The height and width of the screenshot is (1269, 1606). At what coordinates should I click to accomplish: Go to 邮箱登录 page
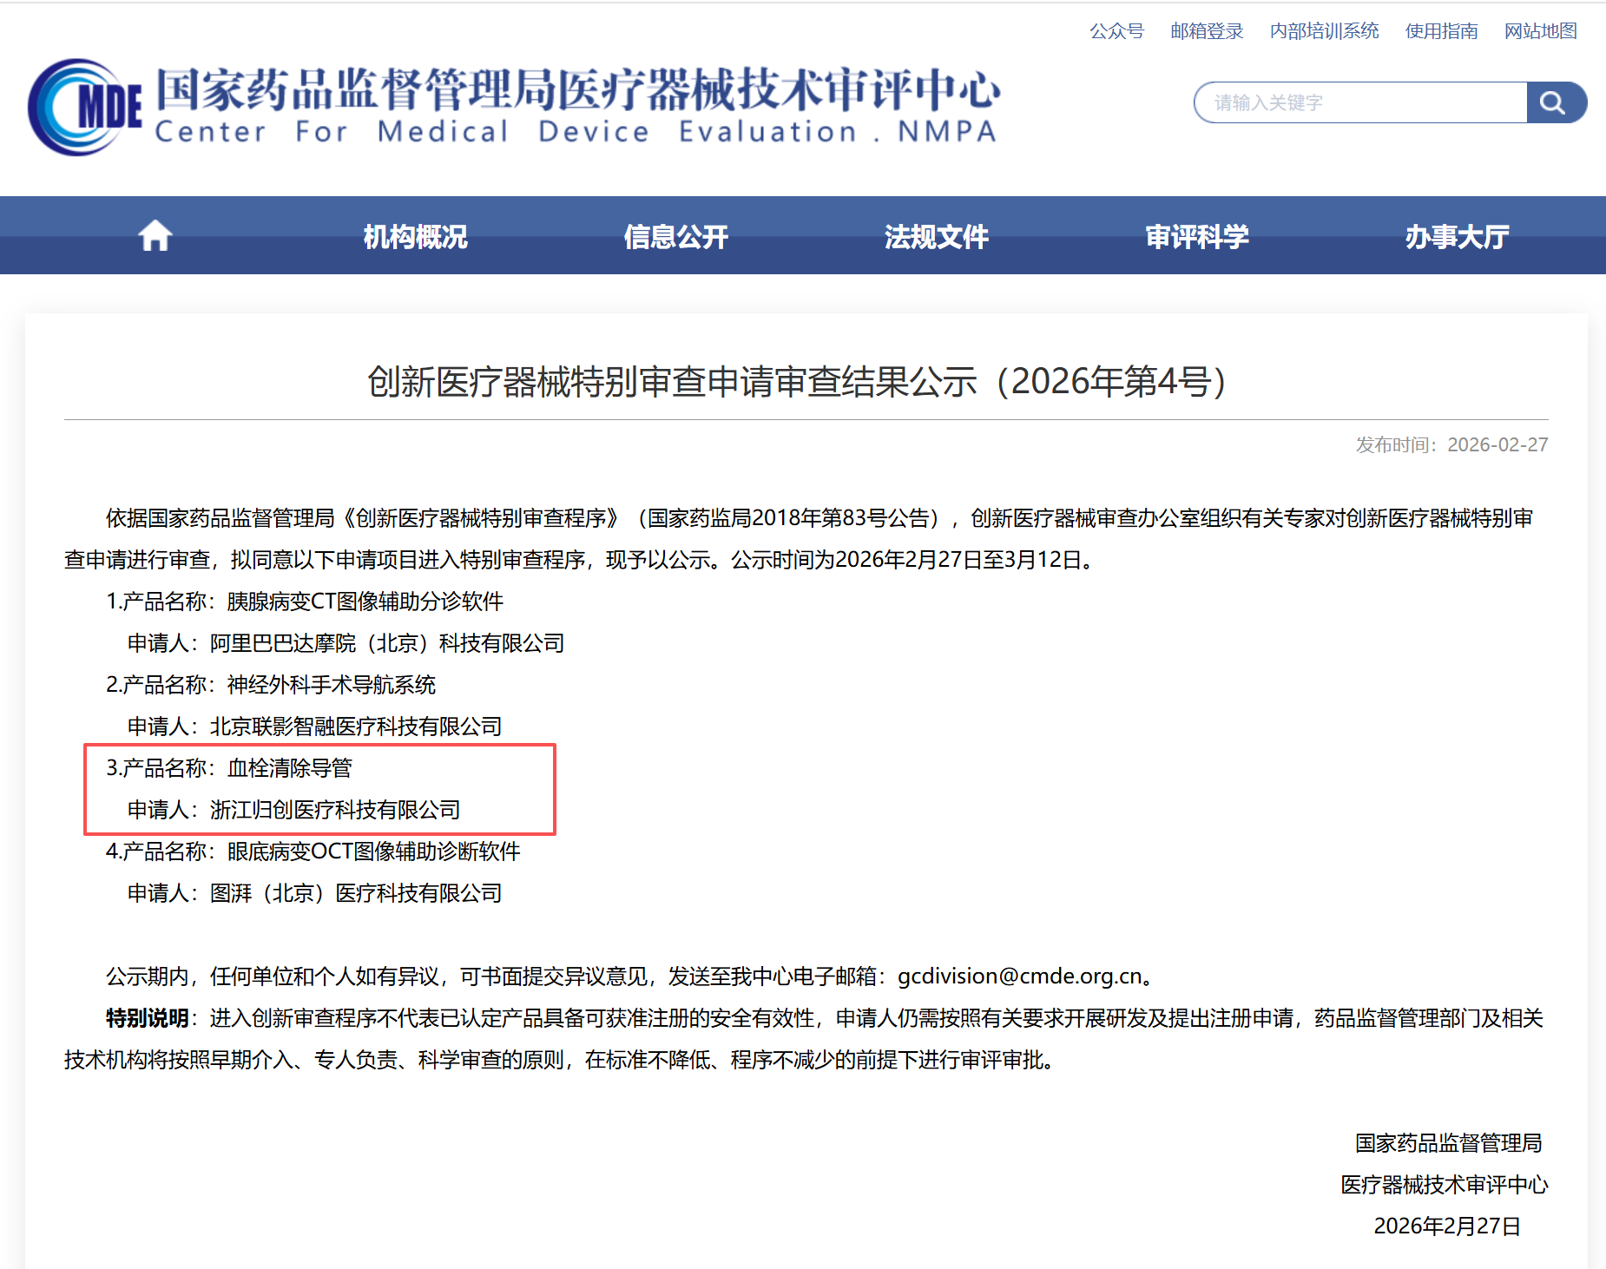coord(1207,31)
